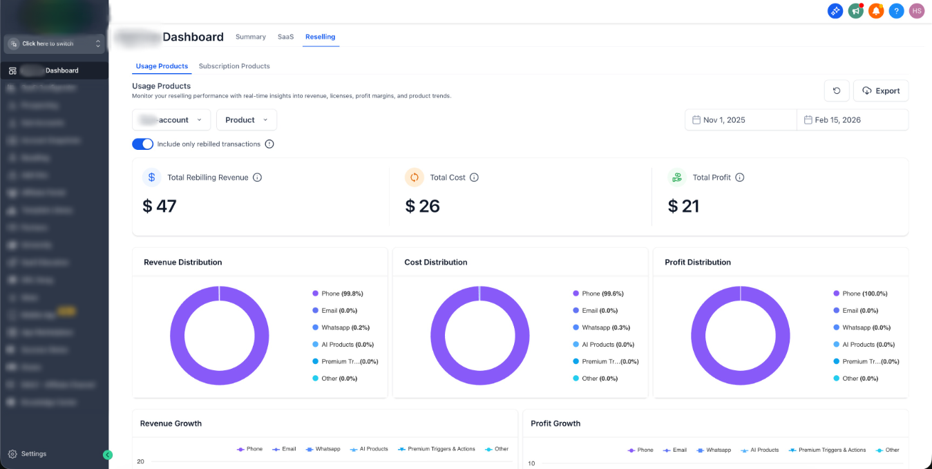
Task: Toggle Email series in Profit Growth legend
Action: click(x=674, y=450)
